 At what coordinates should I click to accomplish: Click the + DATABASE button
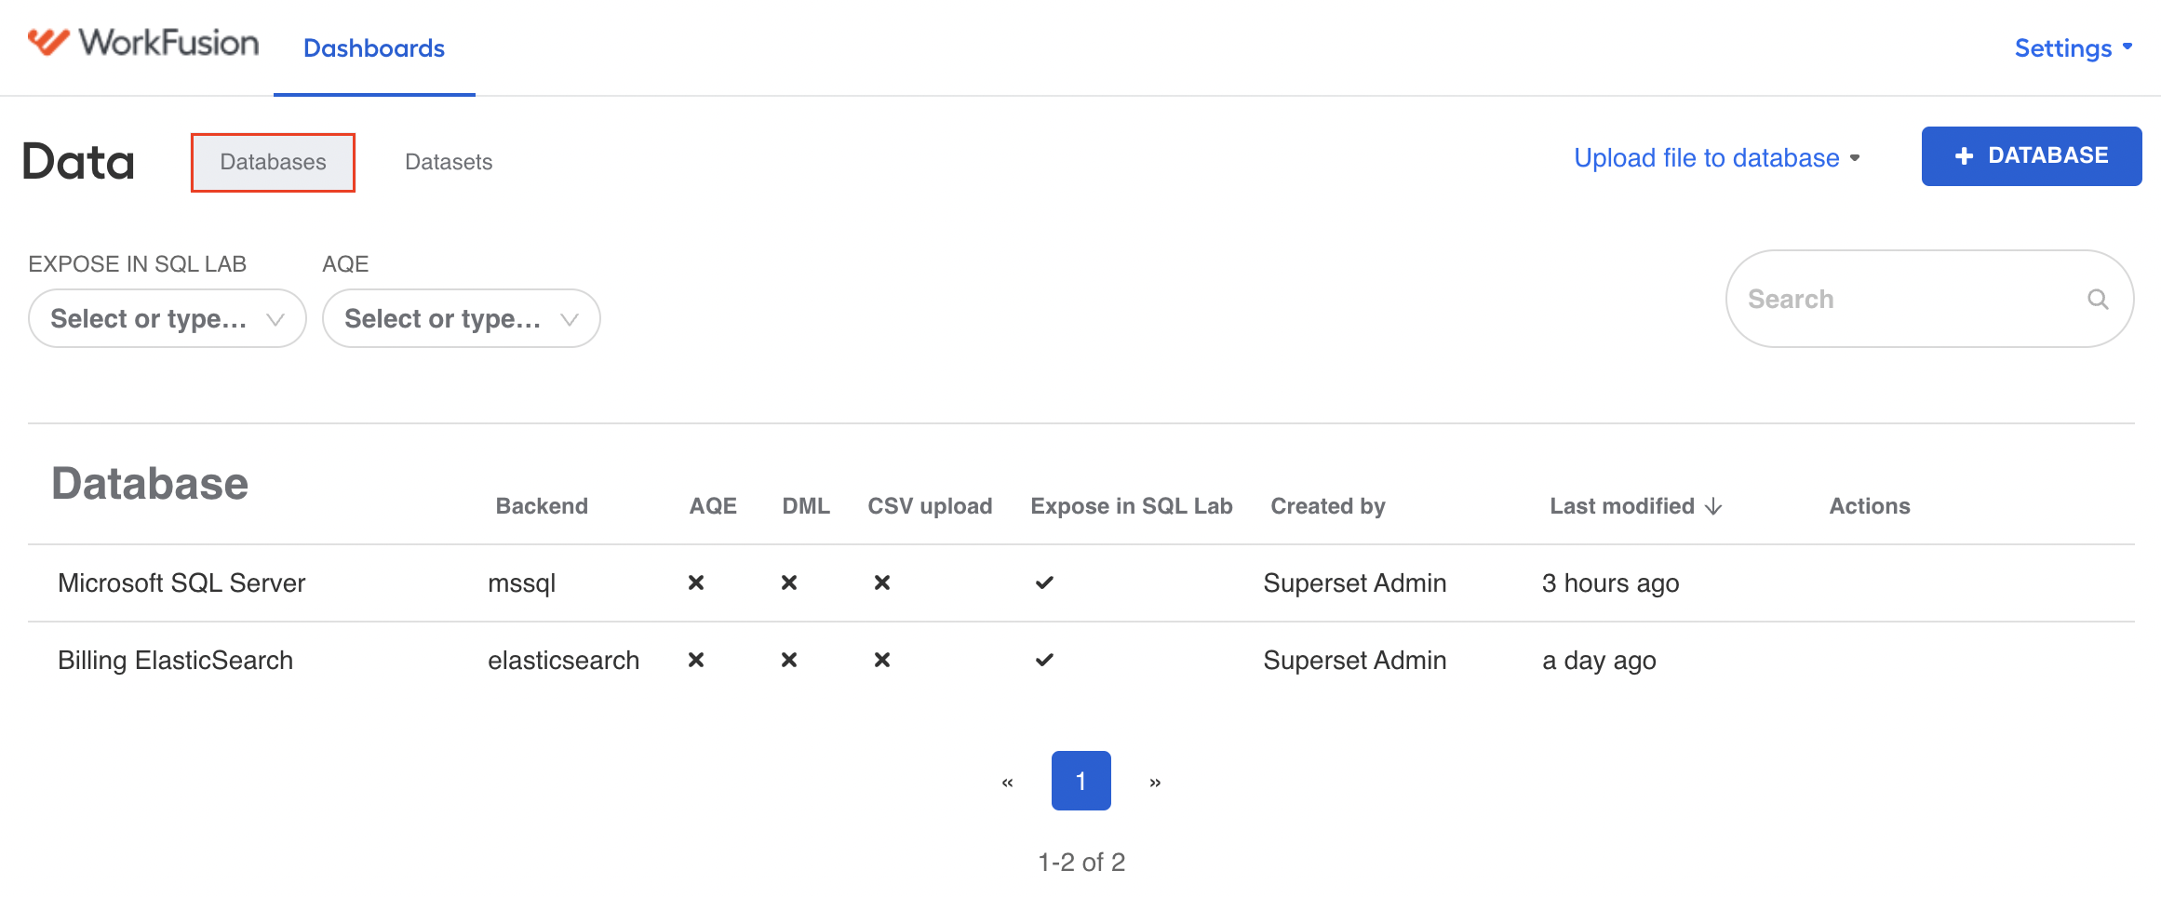click(2032, 155)
